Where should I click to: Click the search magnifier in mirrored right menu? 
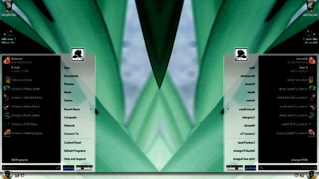click(261, 168)
